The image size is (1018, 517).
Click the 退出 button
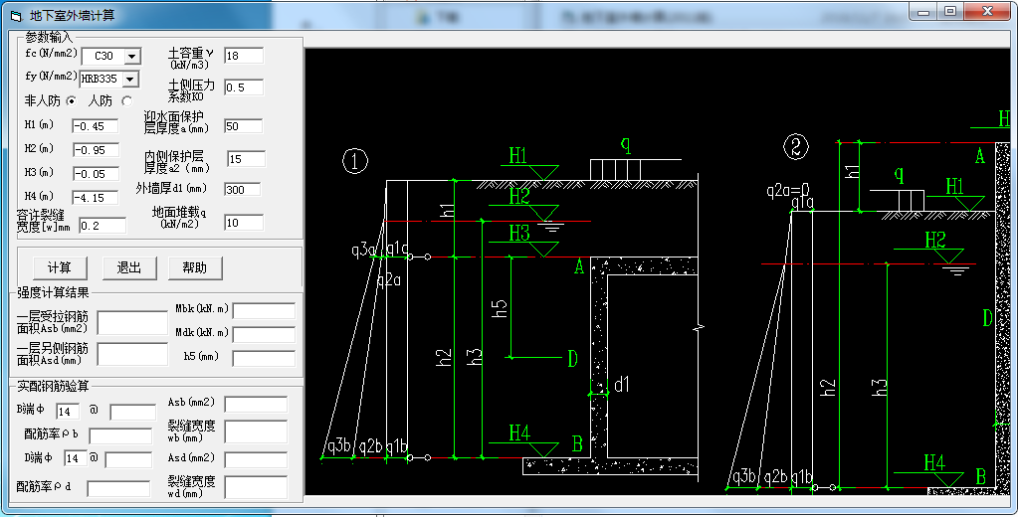[128, 267]
